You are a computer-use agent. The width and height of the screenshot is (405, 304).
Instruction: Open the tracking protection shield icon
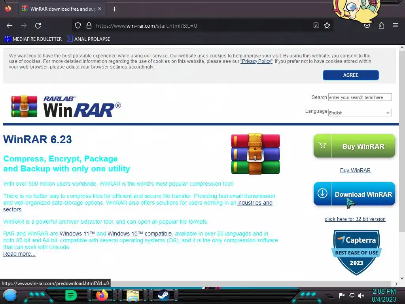click(x=78, y=26)
